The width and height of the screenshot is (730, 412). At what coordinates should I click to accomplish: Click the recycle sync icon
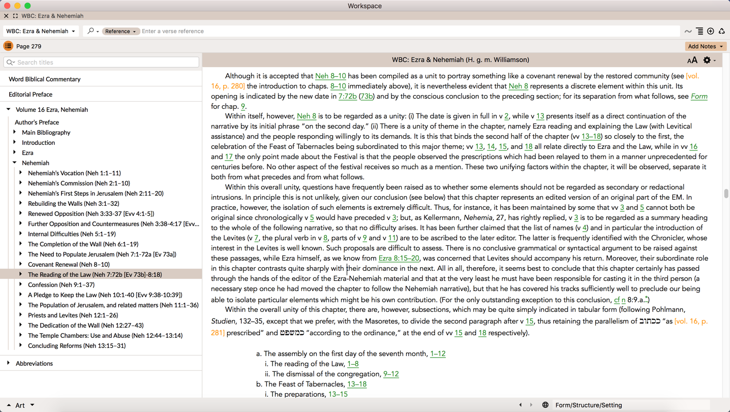[722, 31]
